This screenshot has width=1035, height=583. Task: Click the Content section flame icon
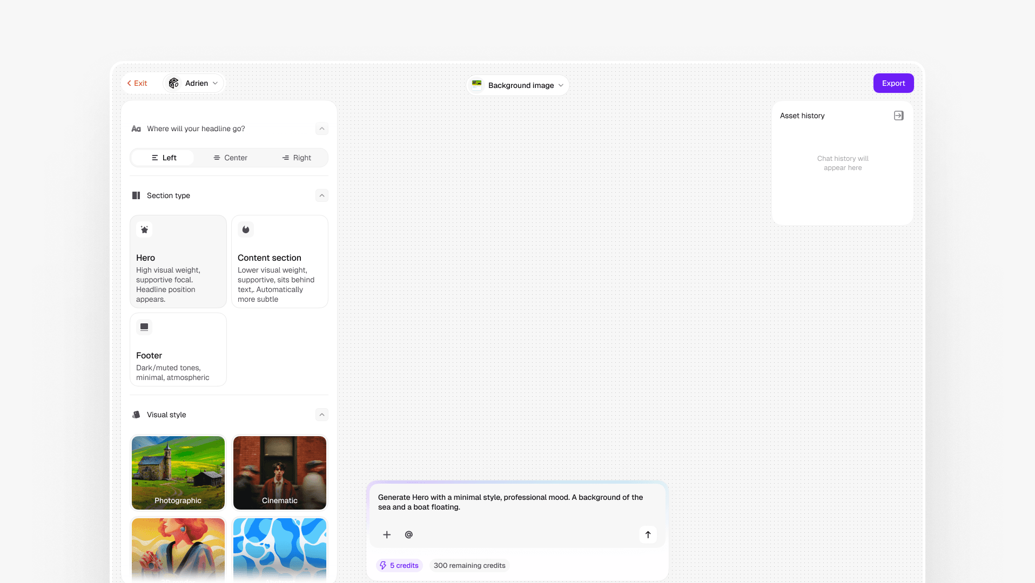[x=246, y=229]
